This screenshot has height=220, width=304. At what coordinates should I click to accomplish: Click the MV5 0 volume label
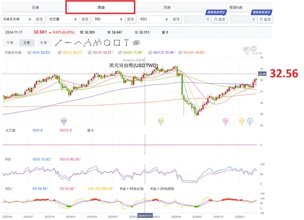[x=37, y=131]
